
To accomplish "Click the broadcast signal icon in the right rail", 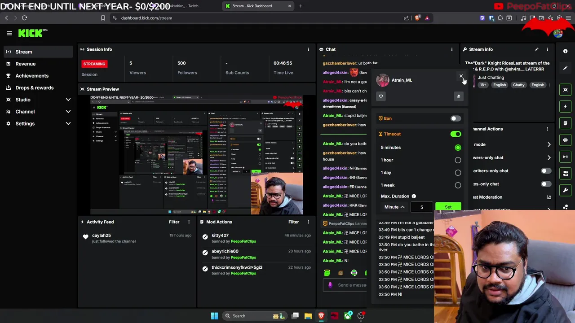I will pyautogui.click(x=565, y=157).
